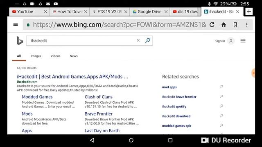
Task: Open the Apps sublink
Action: (x=27, y=131)
